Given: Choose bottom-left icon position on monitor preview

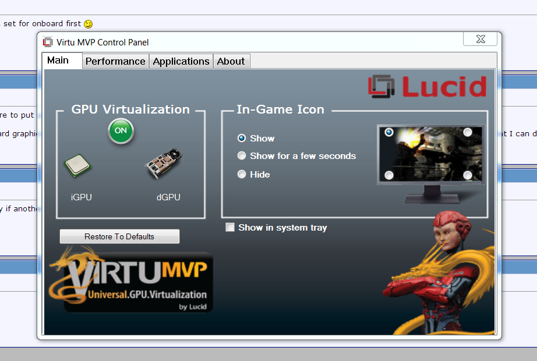Looking at the screenshot, I should tap(388, 175).
